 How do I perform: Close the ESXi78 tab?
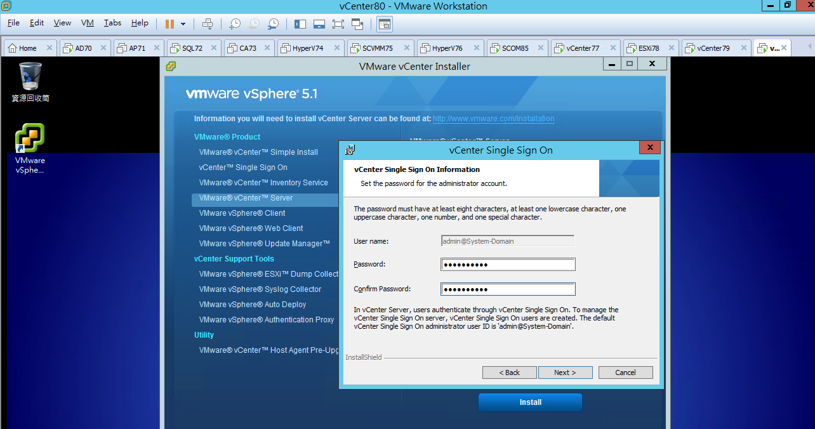672,48
